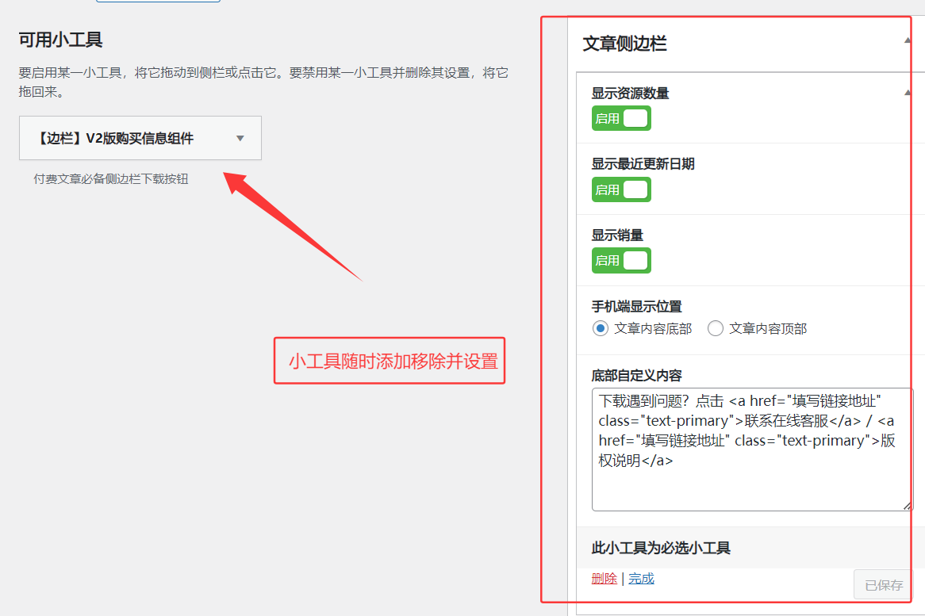Click the 文章侧边栏 heading
This screenshot has width=925, height=616.
pos(624,44)
